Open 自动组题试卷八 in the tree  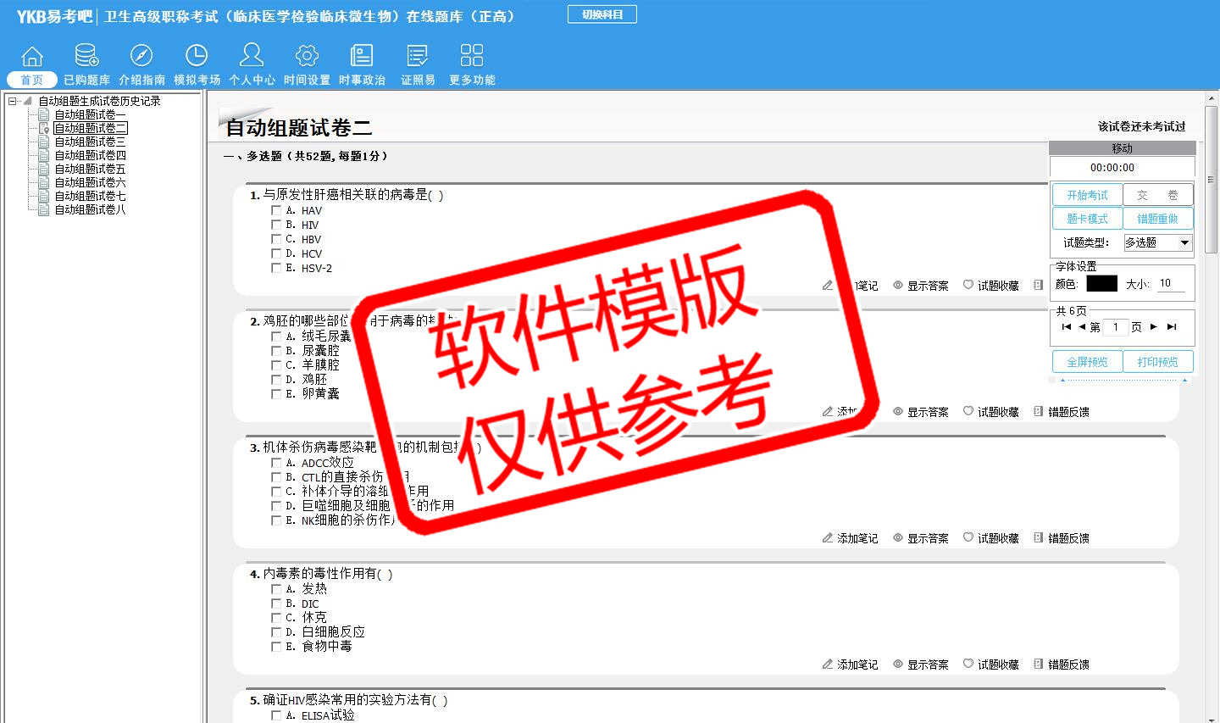pos(90,209)
